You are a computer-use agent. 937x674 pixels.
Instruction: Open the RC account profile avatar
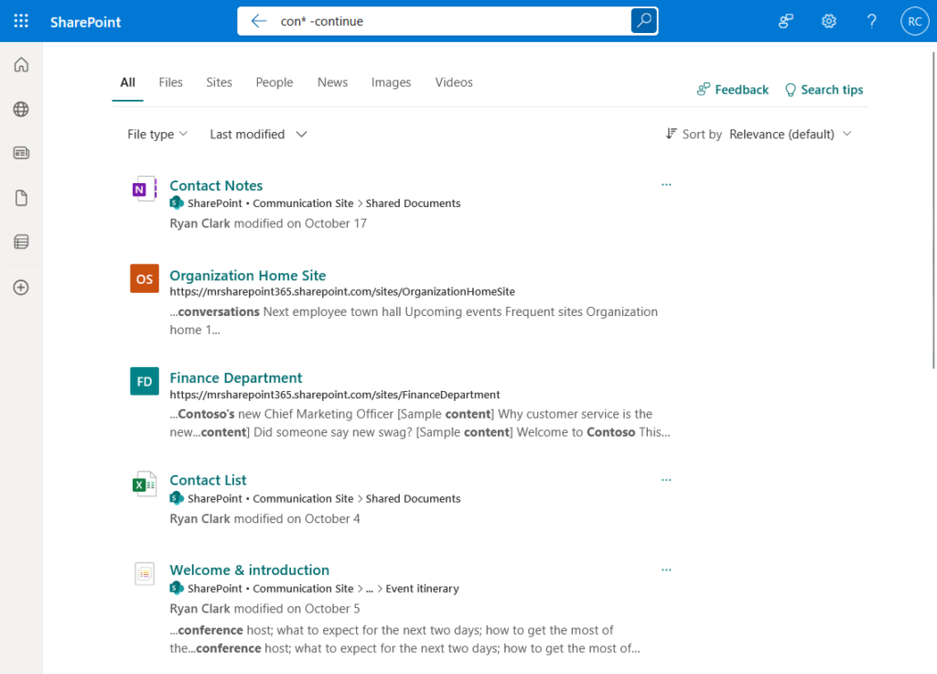pos(914,22)
